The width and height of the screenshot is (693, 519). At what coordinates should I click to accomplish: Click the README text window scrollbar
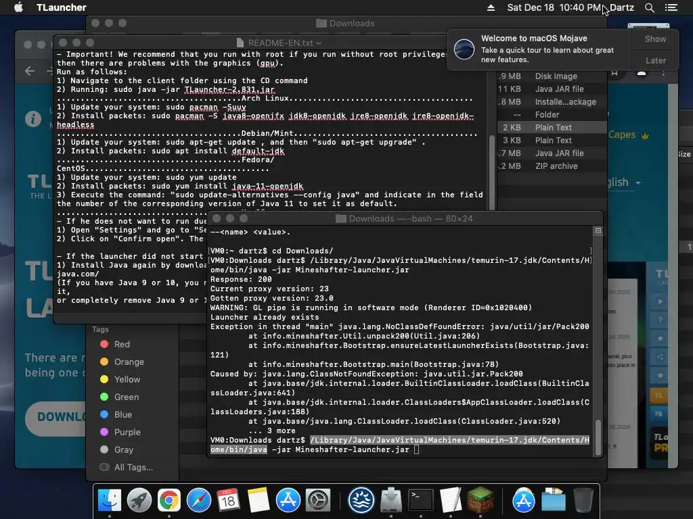(491, 171)
